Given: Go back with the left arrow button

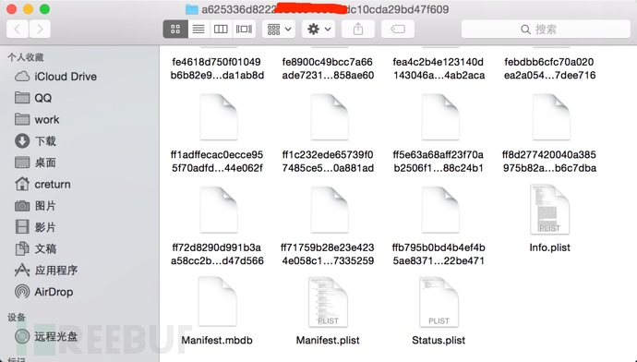Looking at the screenshot, I should point(18,30).
